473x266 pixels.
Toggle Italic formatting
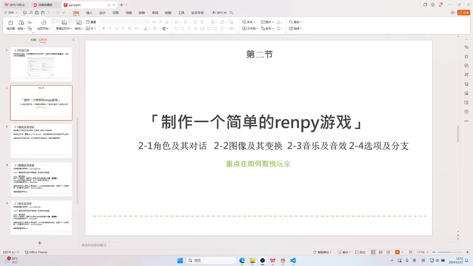tap(110, 28)
